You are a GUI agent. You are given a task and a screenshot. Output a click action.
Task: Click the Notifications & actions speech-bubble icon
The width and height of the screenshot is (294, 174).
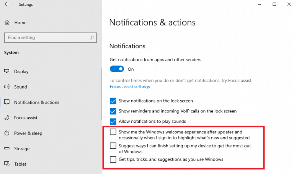tap(7, 102)
